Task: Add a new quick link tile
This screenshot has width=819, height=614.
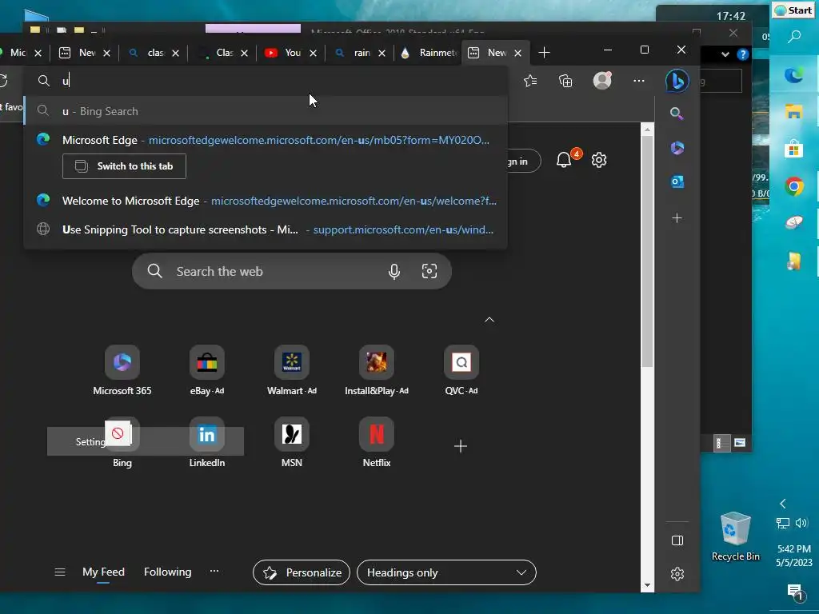Action: click(x=460, y=446)
